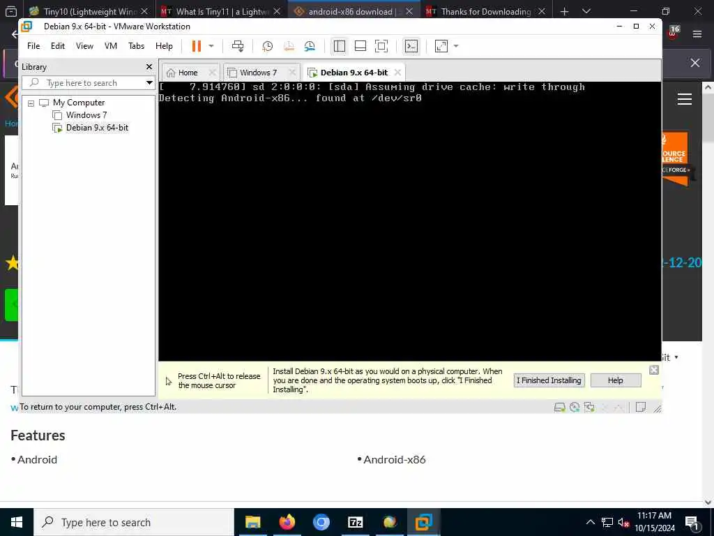This screenshot has width=714, height=536.
Task: Close the browser notification bar
Action: pos(695,63)
